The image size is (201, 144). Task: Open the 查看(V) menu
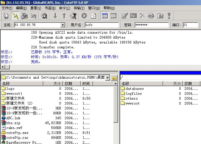coord(36,8)
